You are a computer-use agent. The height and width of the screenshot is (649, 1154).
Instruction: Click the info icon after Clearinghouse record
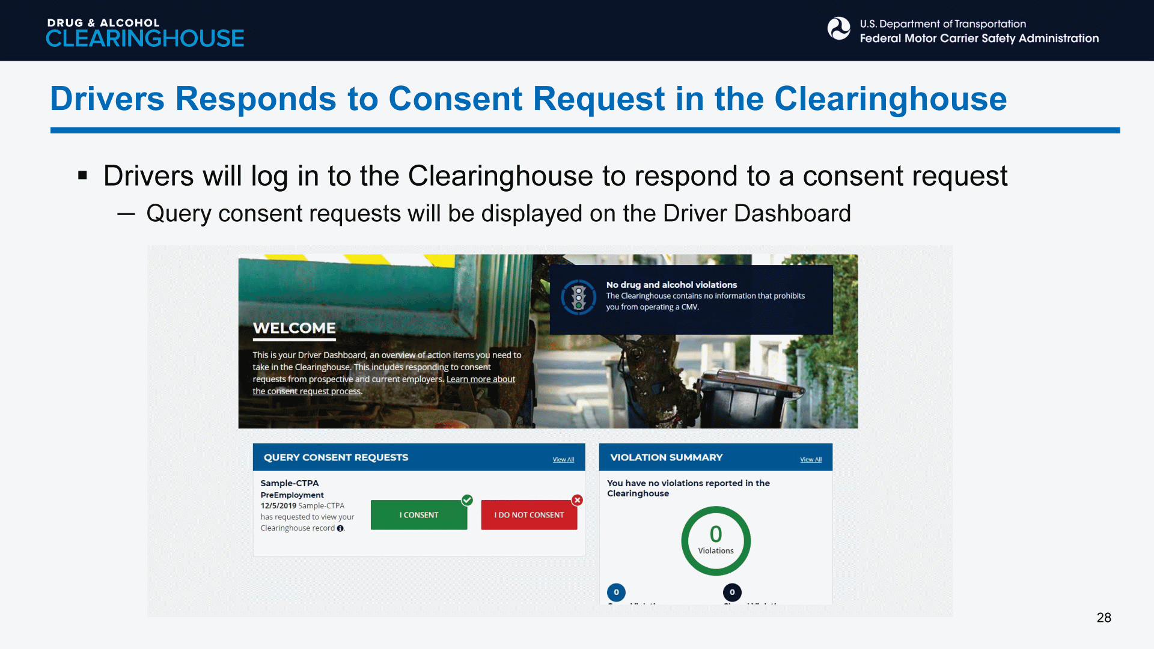tap(340, 529)
